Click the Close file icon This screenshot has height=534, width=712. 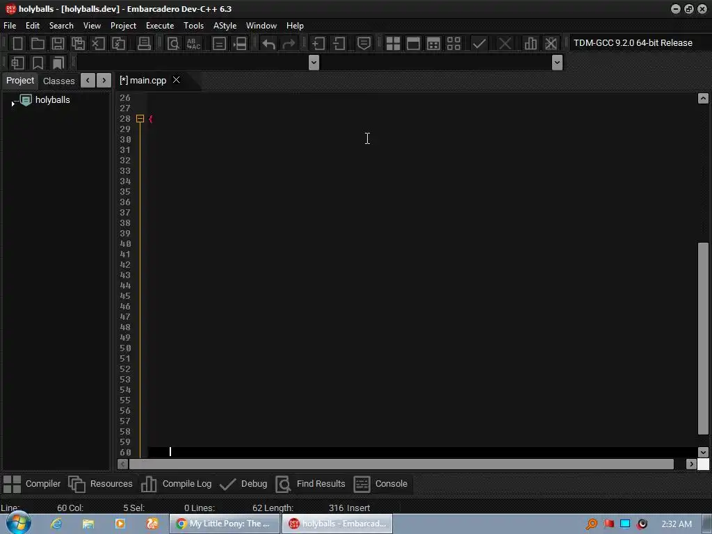pos(98,44)
